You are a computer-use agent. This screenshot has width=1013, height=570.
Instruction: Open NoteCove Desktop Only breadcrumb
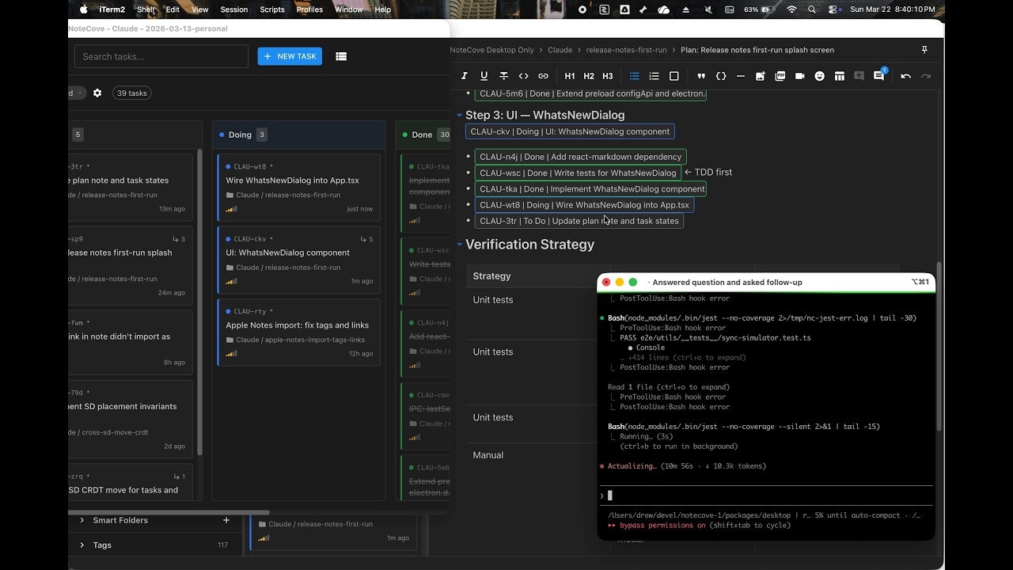coord(492,50)
